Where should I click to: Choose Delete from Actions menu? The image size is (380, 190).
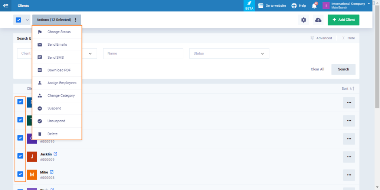coord(57,134)
